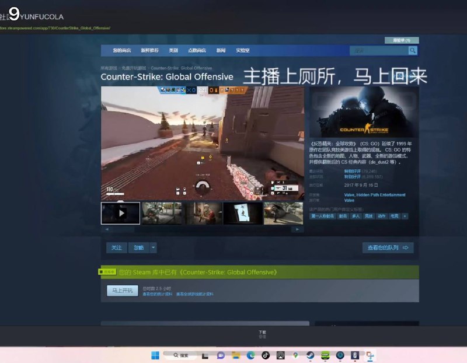Launch Microsoft Edge from the taskbar
The height and width of the screenshot is (363, 467).
(250, 355)
